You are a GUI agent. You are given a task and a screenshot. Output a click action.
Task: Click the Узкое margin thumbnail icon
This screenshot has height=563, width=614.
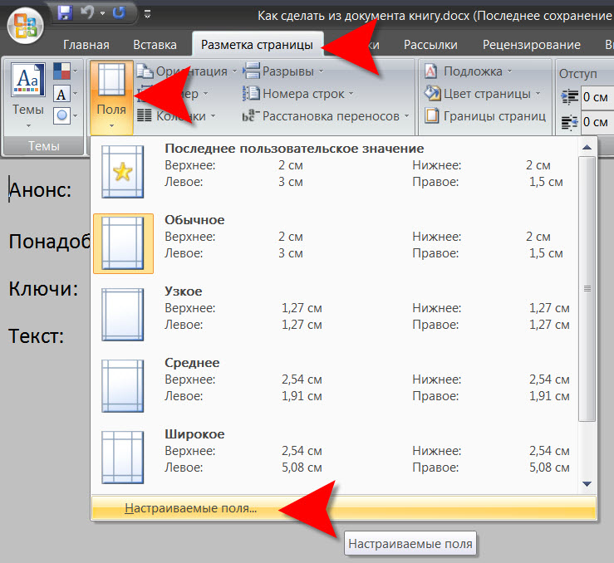pos(123,315)
